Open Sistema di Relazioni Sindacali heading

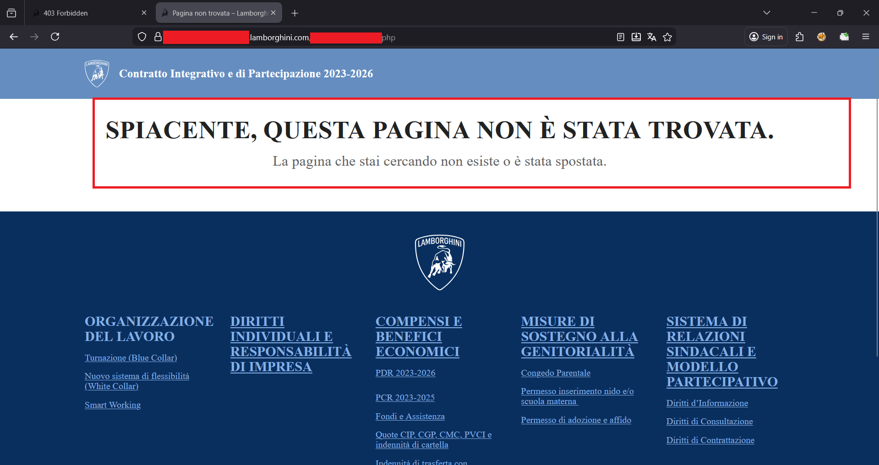tap(722, 351)
